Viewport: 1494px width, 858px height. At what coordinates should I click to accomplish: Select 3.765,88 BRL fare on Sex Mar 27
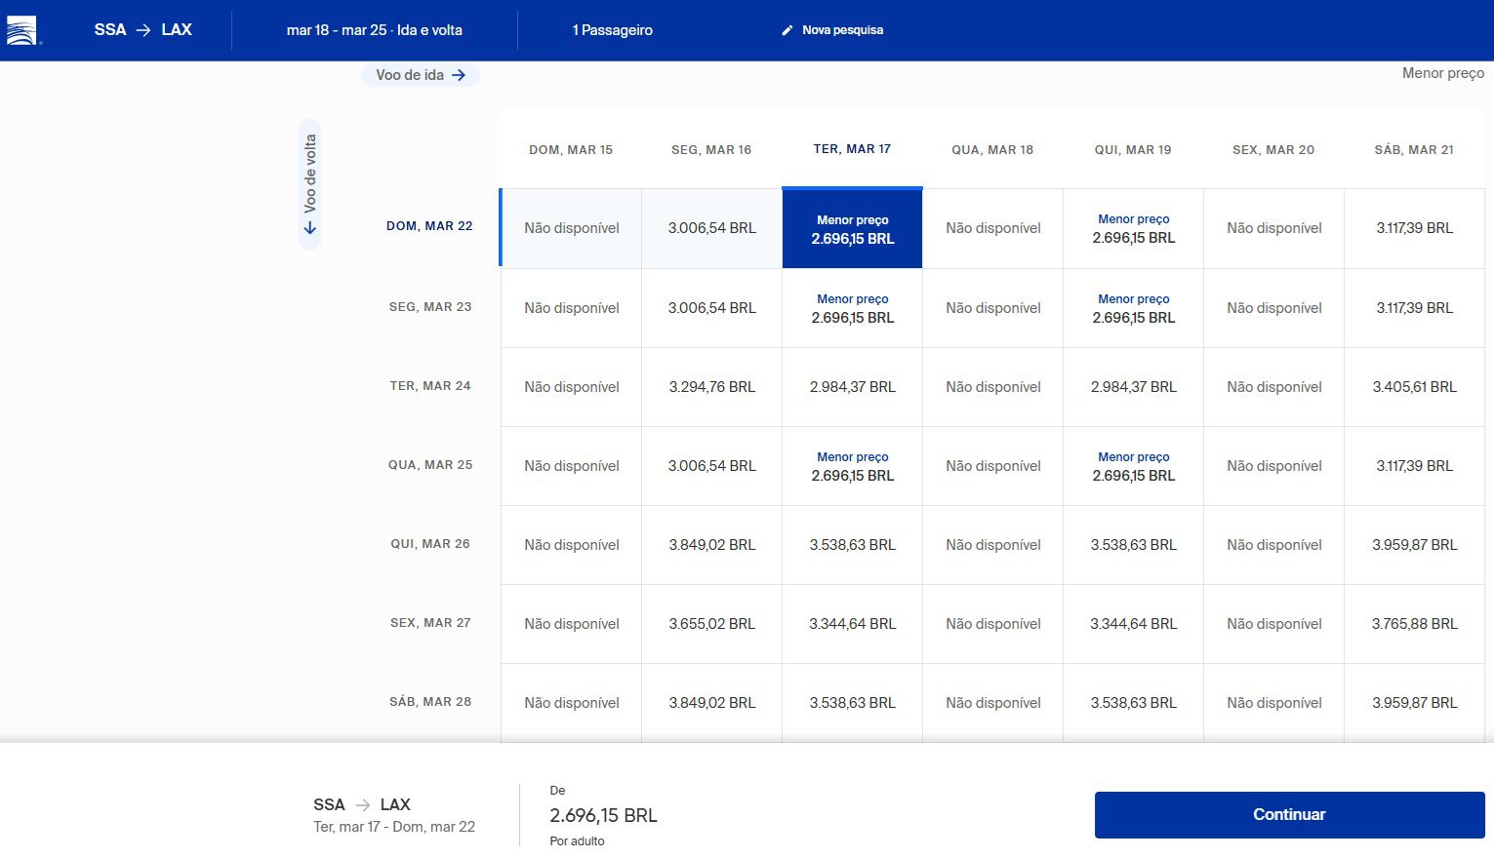coord(1414,624)
